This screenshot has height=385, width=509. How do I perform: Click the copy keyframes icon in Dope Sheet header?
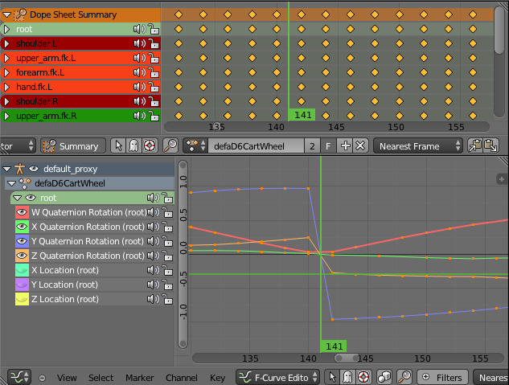pyautogui.click(x=475, y=146)
